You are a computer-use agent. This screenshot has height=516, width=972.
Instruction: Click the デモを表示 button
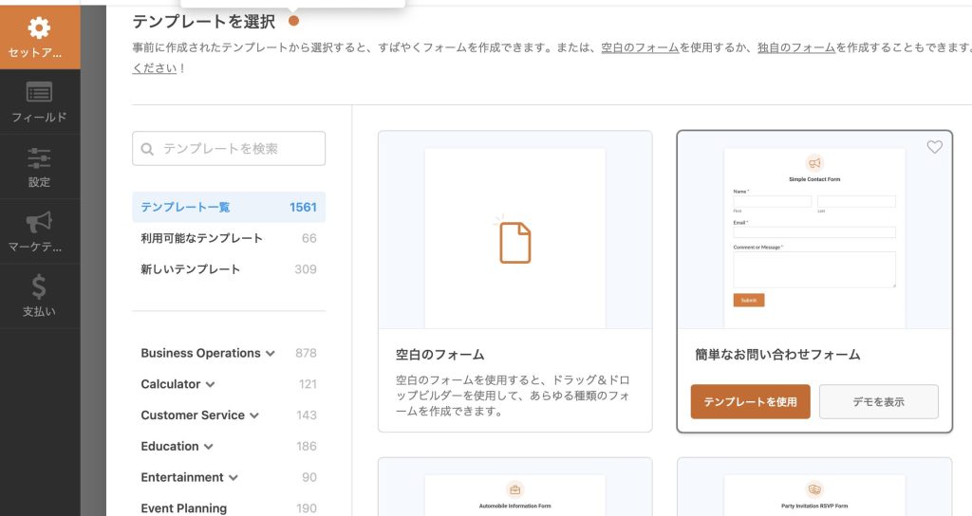pyautogui.click(x=878, y=401)
